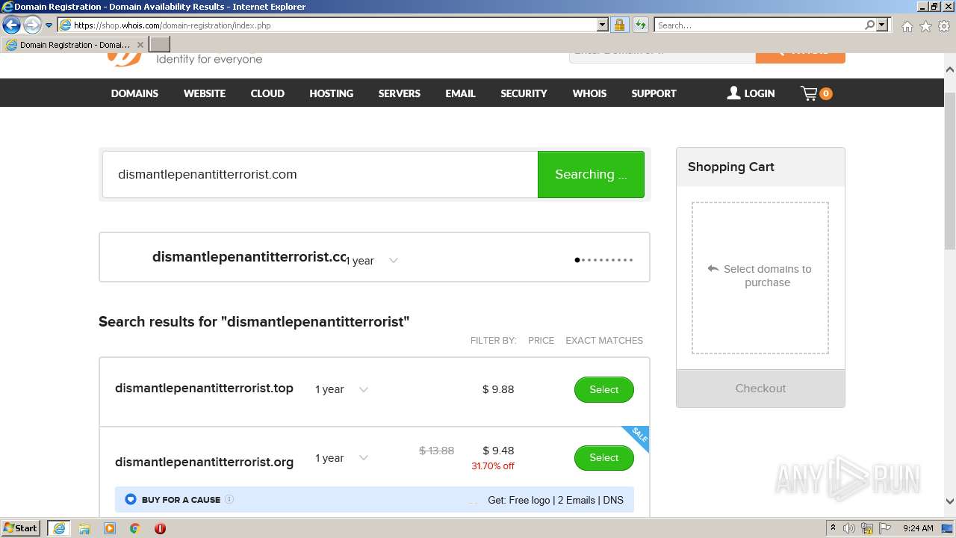Expand the 1 year dropdown for .com result
Image resolution: width=956 pixels, height=538 pixels.
coord(372,261)
